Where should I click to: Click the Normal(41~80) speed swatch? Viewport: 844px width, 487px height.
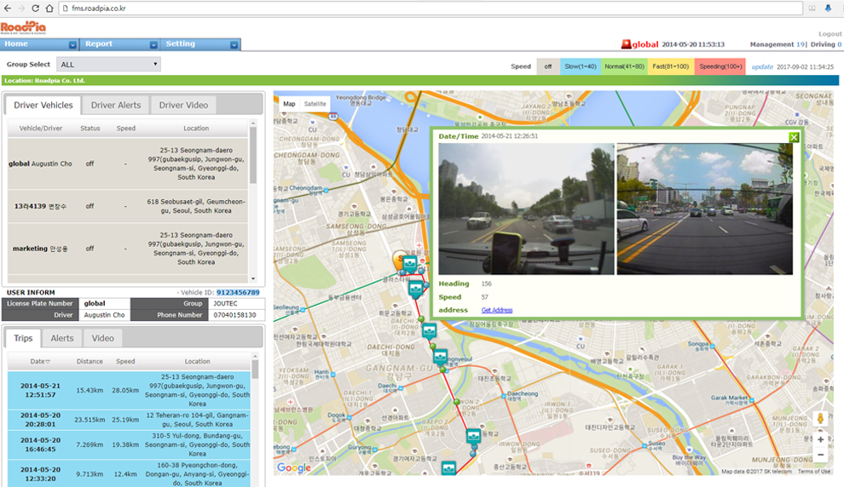pyautogui.click(x=624, y=66)
